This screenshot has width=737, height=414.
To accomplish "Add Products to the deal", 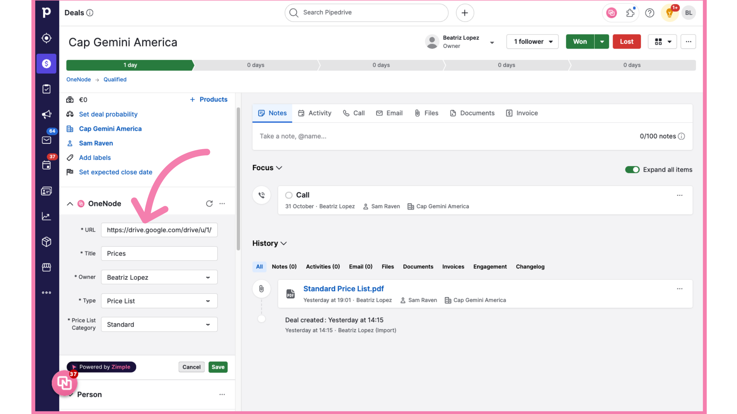I will (x=208, y=100).
